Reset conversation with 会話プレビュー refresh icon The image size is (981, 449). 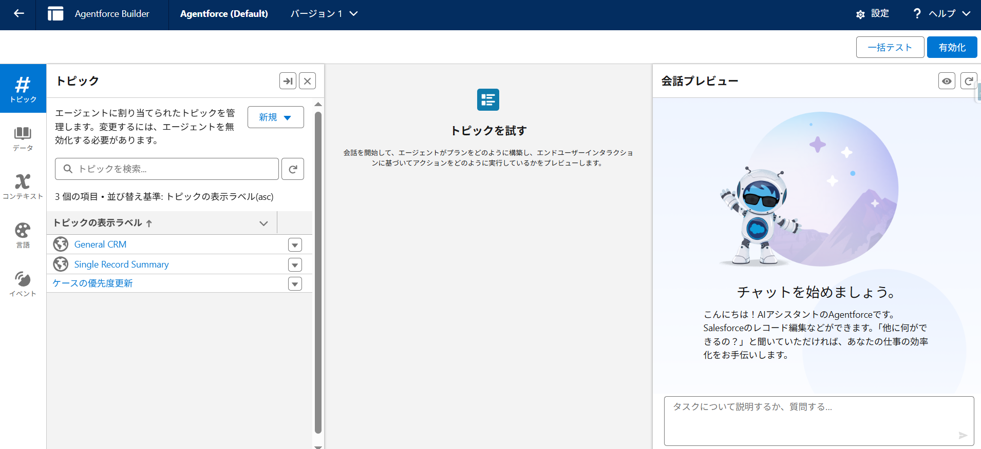(x=969, y=81)
